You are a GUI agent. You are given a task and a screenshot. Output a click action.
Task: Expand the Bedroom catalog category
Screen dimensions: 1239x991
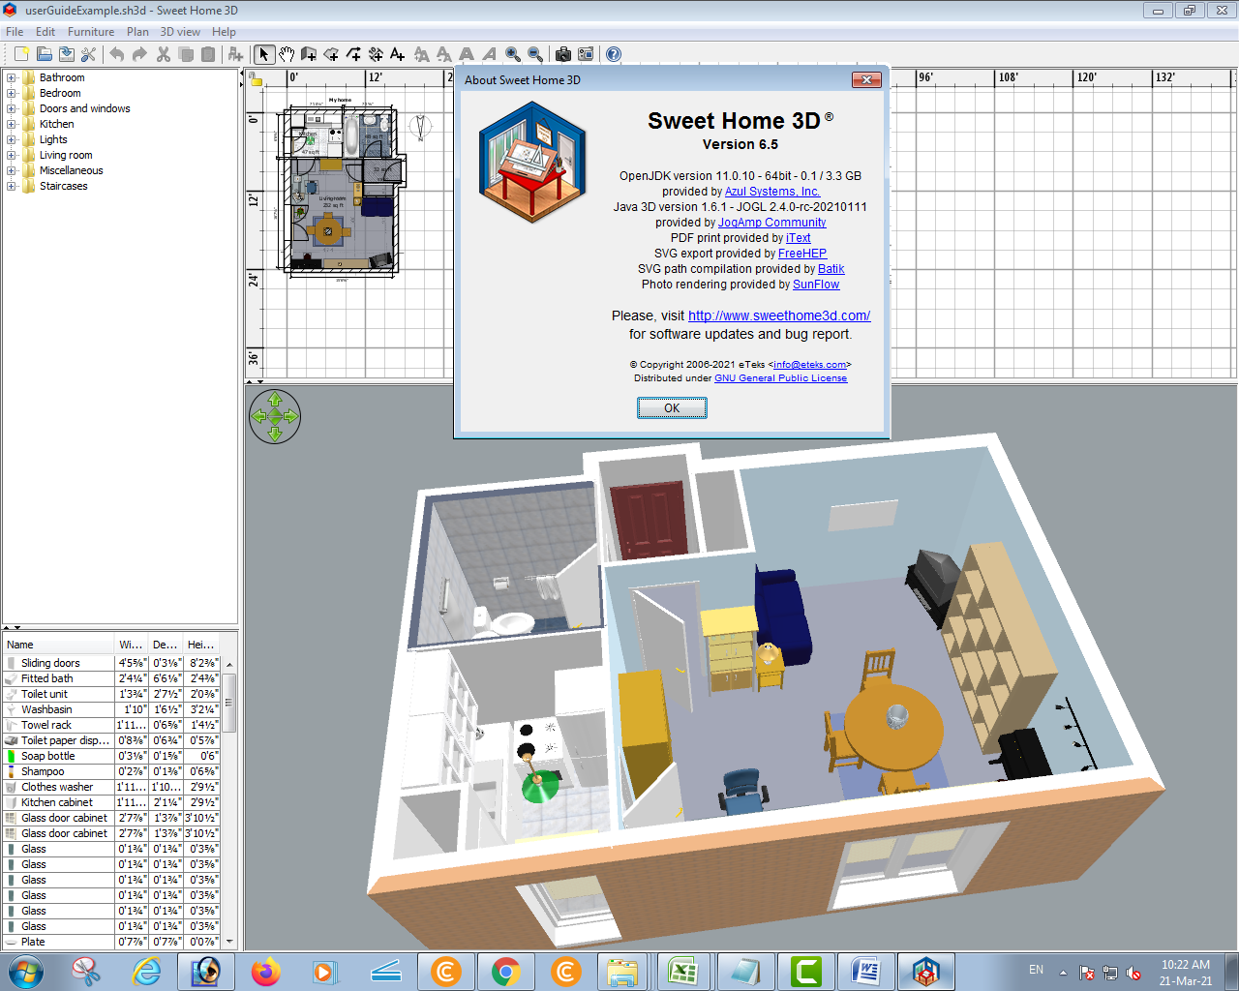pos(12,93)
